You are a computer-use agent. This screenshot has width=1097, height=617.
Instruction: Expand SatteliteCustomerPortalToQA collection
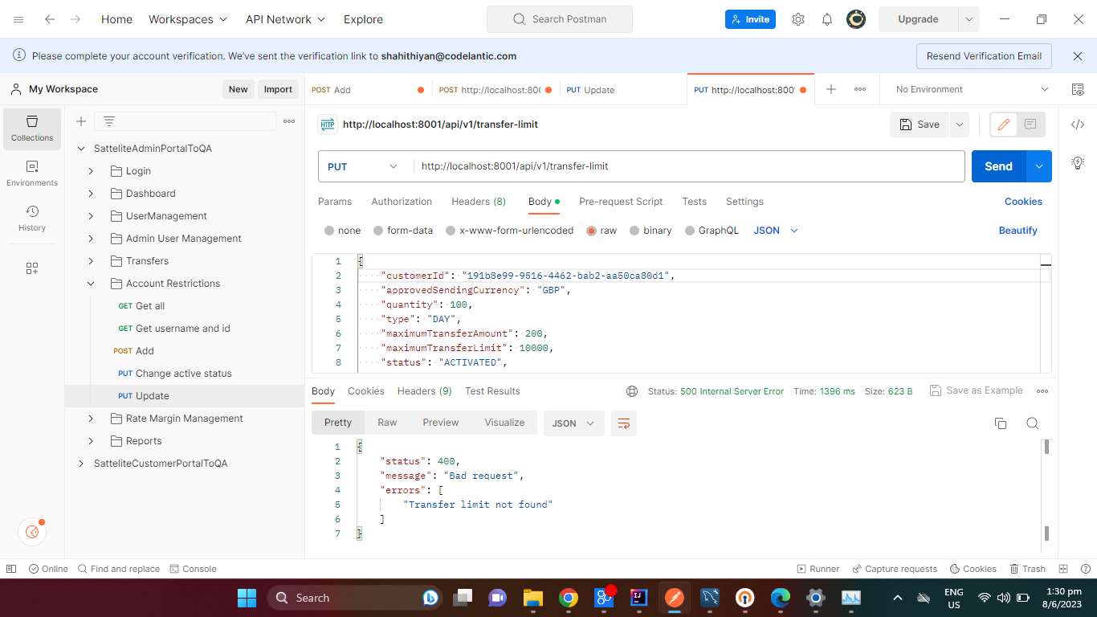80,464
